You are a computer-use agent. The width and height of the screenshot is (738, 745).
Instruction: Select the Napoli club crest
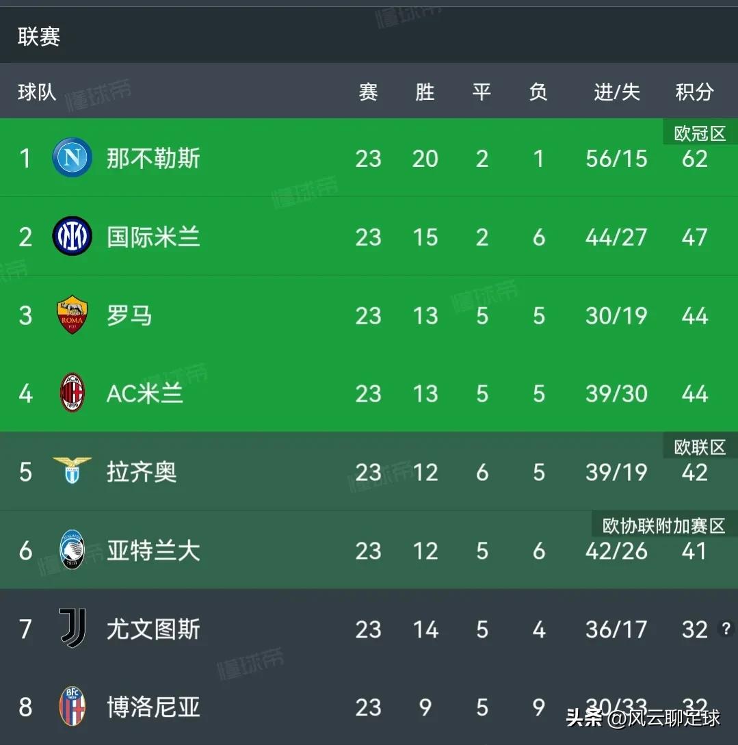72,158
